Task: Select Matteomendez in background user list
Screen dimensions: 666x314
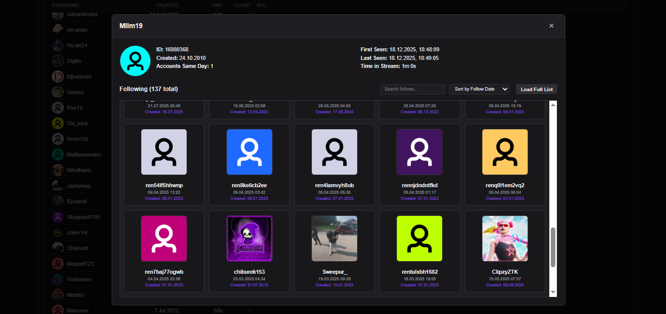Action: 84,154
